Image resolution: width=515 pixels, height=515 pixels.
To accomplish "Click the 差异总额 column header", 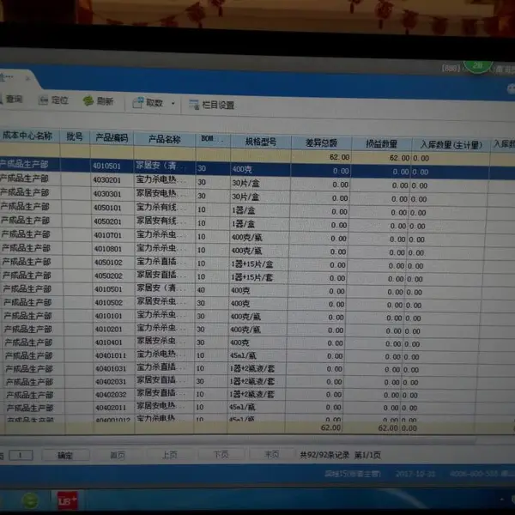I will [321, 142].
